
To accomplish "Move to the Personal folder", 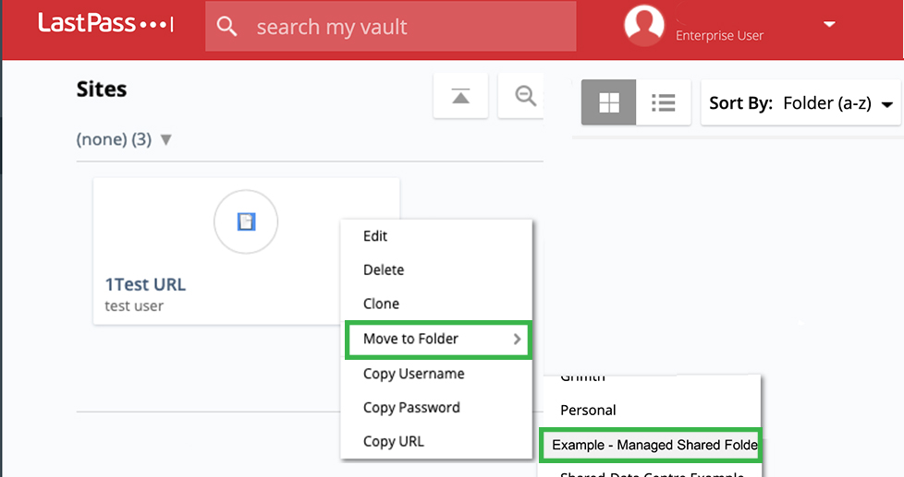I will (588, 410).
